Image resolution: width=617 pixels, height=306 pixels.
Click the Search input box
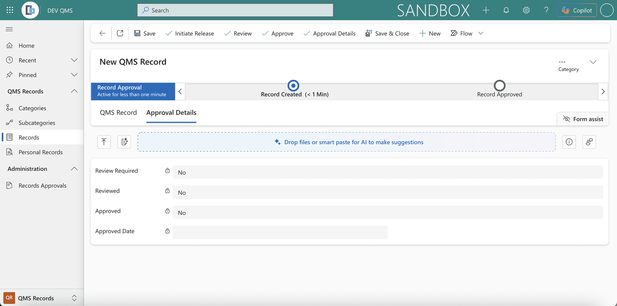(x=235, y=10)
